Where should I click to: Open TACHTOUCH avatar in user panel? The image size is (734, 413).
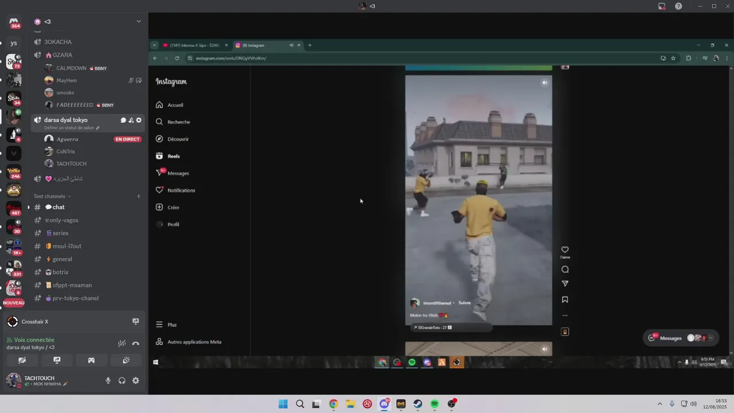pyautogui.click(x=14, y=380)
